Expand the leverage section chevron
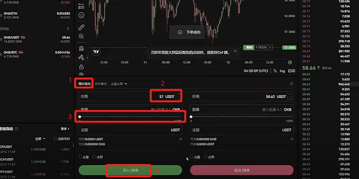 68,29
